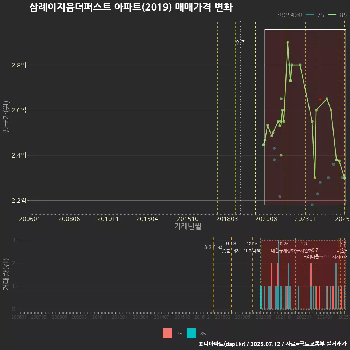Viewport: 350px width, 350px height.
Task: Click the 9·13 종합대책 policy label
Action: pyautogui.click(x=231, y=247)
